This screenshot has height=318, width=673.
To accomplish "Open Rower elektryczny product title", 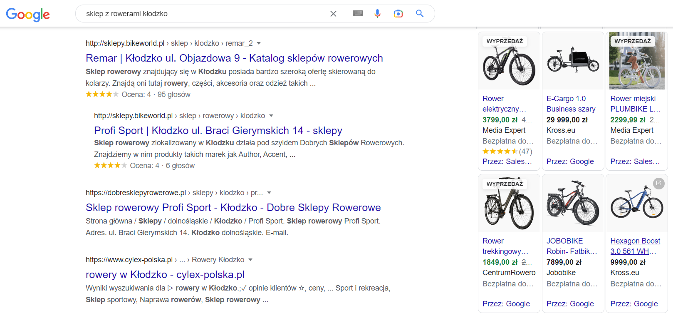I will pos(504,104).
